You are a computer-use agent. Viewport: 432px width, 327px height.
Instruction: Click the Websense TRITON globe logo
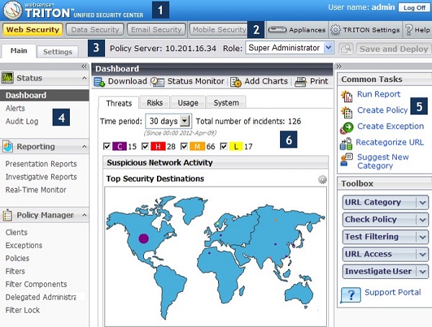[12, 11]
